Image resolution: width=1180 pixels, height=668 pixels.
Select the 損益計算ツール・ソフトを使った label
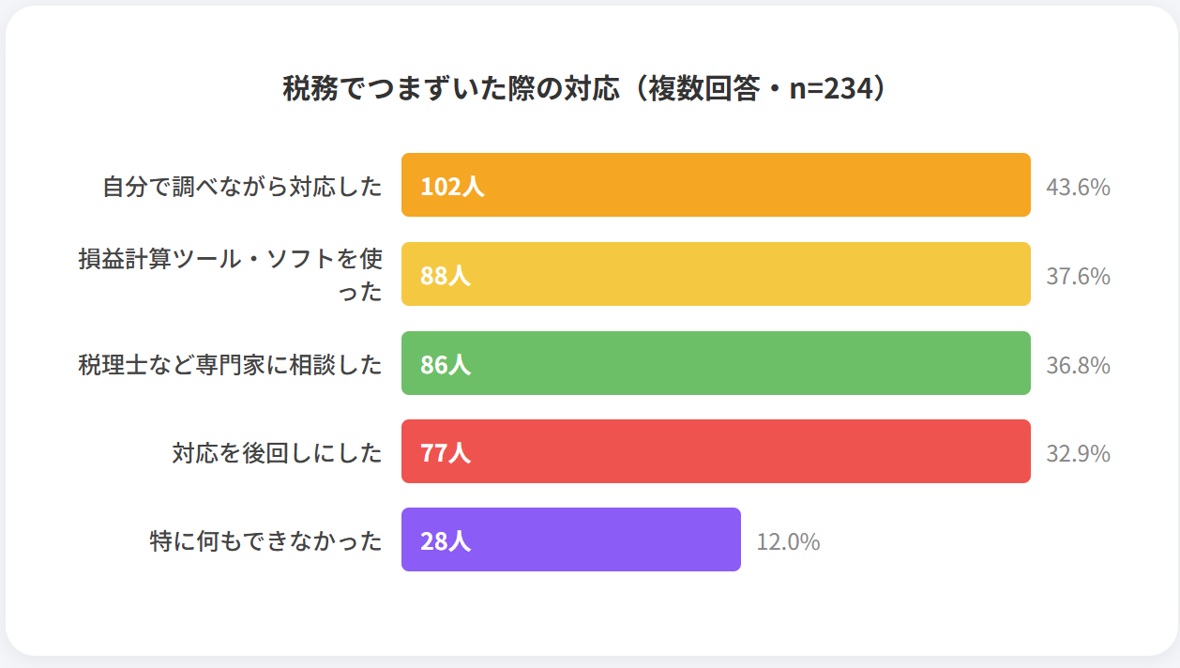[x=231, y=274]
